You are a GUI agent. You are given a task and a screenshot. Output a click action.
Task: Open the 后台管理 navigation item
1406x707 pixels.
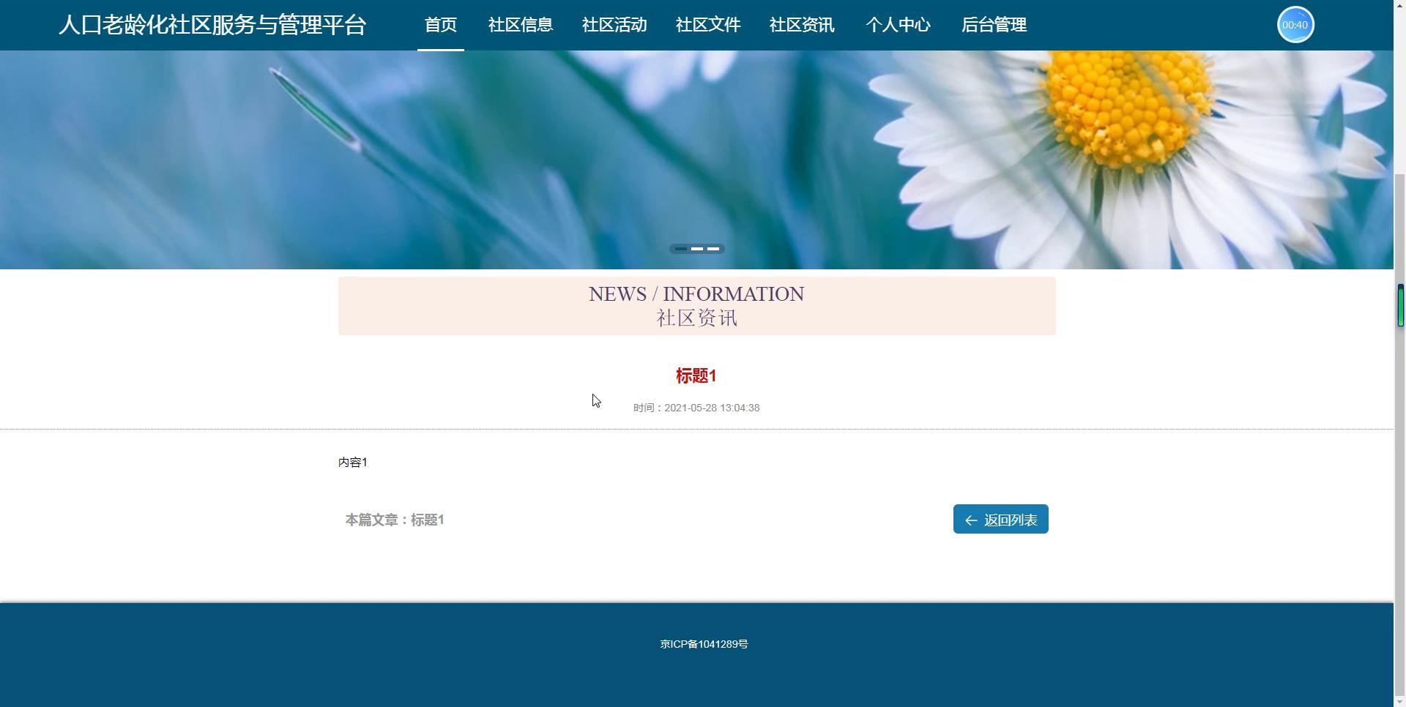pyautogui.click(x=994, y=24)
